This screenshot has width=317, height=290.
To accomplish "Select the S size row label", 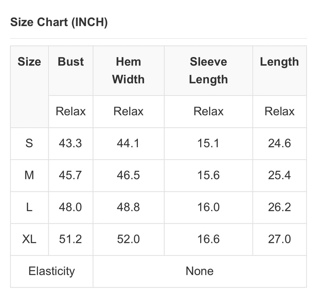I will (x=29, y=143).
